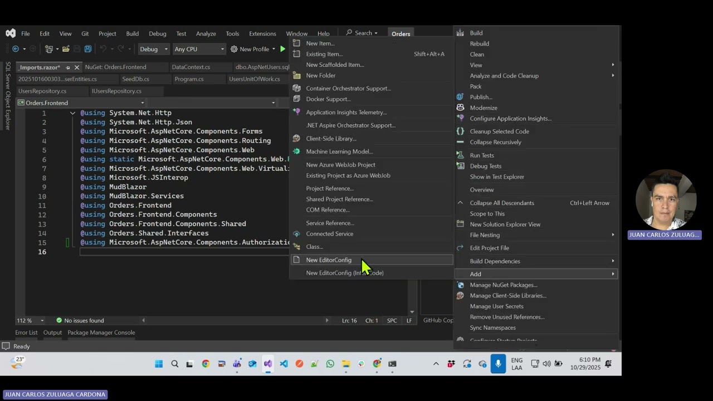Open Orders.Frontend navigation bar dropdown
The image size is (713, 401).
(81, 102)
